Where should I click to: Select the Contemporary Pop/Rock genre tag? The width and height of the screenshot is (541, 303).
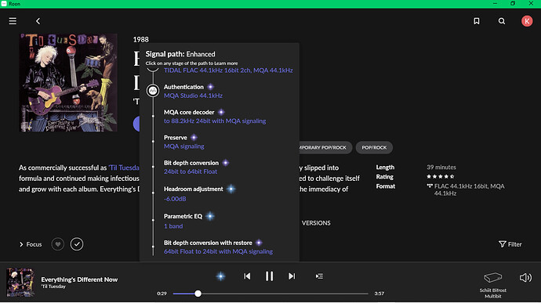pyautogui.click(x=325, y=147)
